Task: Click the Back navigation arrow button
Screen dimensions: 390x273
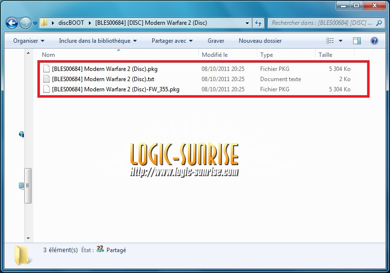Action: (x=12, y=23)
